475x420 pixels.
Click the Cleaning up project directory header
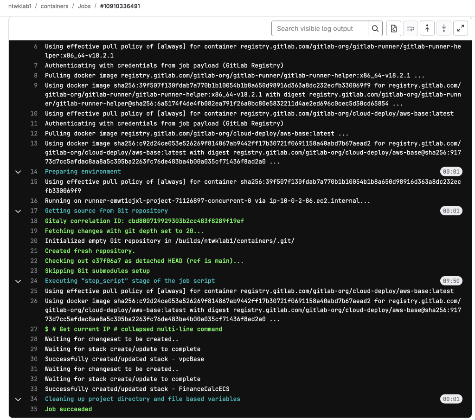click(142, 399)
